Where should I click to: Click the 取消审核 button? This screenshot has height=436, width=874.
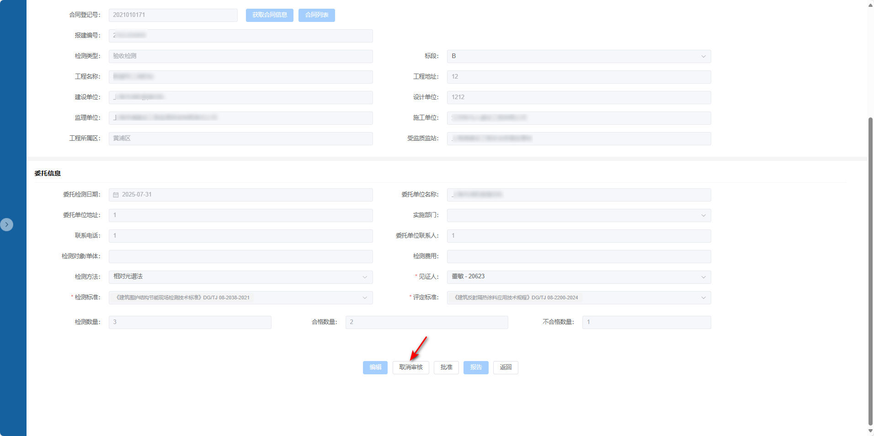pyautogui.click(x=410, y=367)
